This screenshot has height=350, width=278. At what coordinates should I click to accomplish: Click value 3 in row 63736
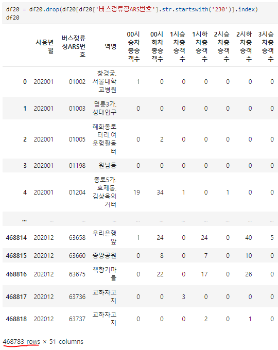[184, 297]
